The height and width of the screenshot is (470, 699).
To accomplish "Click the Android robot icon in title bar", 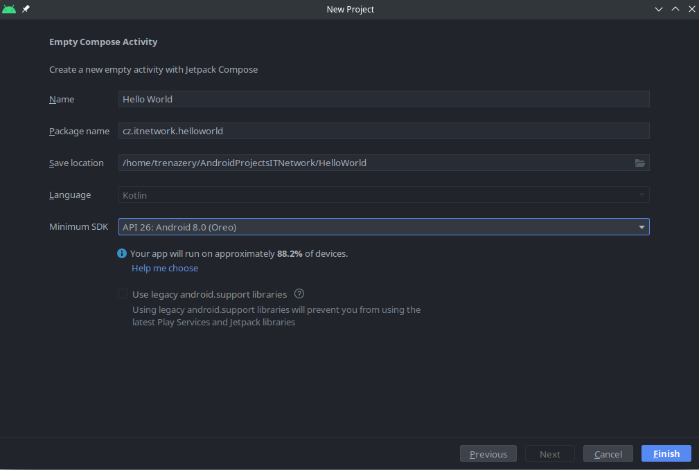I will (8, 9).
